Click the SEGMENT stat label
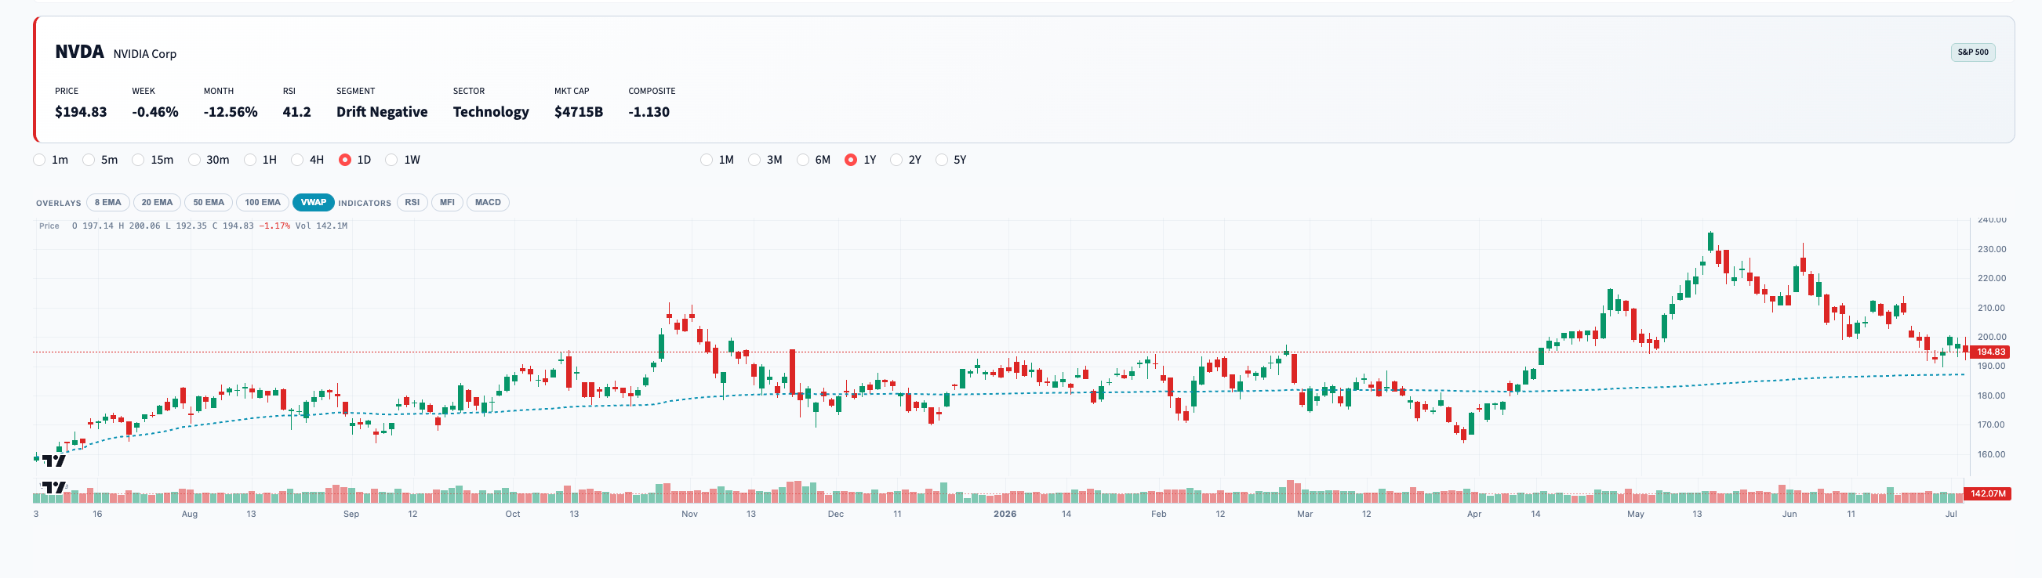Viewport: 2042px width, 578px height. (356, 91)
